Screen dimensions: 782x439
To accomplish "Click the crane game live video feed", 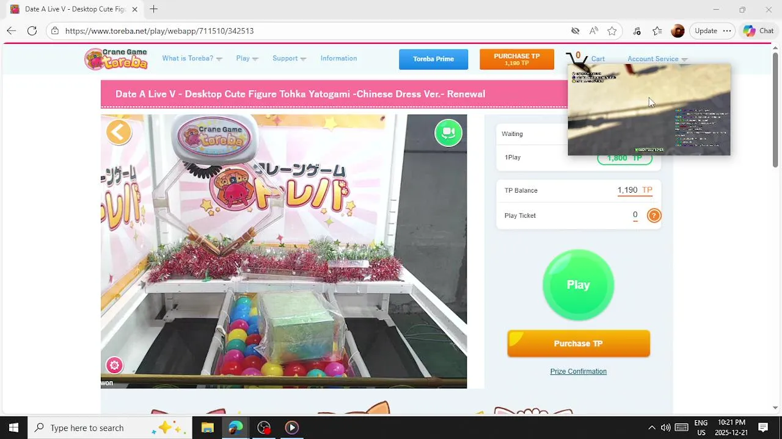I will click(283, 251).
